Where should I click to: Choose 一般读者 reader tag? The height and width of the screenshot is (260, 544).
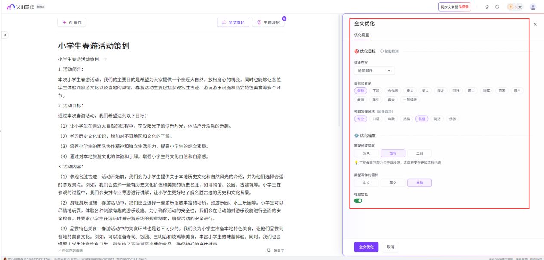click(x=409, y=100)
